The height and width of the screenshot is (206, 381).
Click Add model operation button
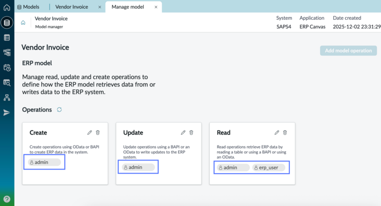pos(348,51)
